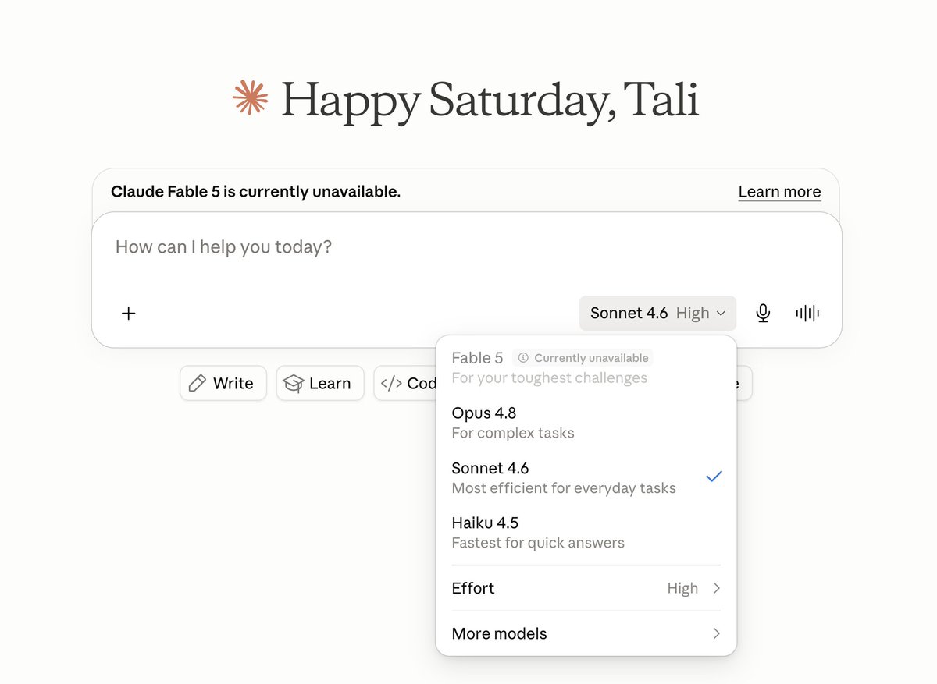Select Sonnet 4.6 model
This screenshot has height=684, width=937.
586,477
